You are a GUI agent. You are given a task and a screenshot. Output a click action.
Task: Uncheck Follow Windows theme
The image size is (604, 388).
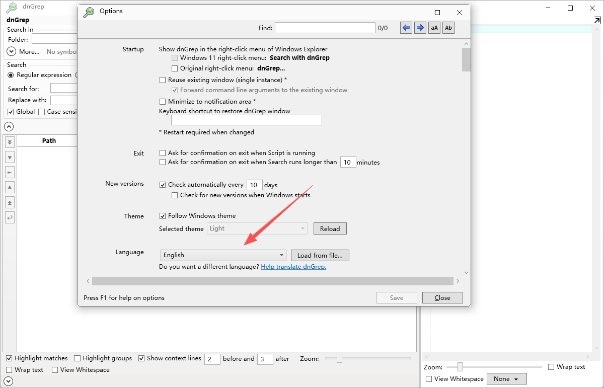[163, 216]
